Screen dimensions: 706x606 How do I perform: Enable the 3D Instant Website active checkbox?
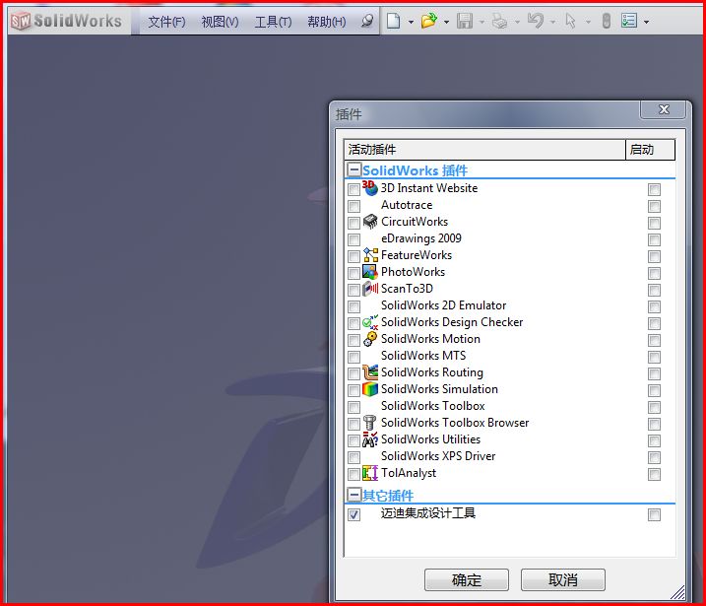(353, 189)
